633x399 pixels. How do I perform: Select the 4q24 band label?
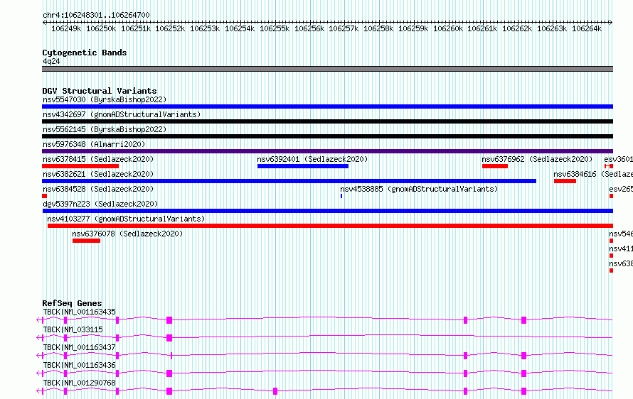click(x=51, y=61)
